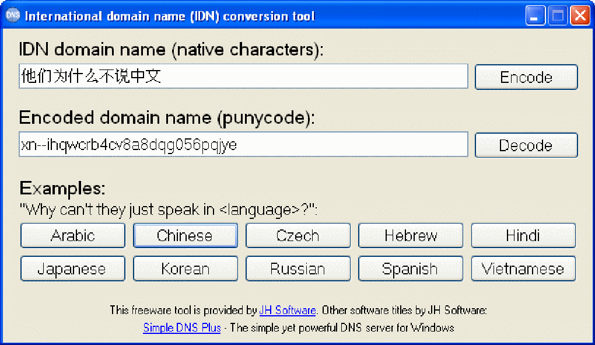This screenshot has width=595, height=345.
Task: Click the 'Examples:' heading
Action: 62,188
